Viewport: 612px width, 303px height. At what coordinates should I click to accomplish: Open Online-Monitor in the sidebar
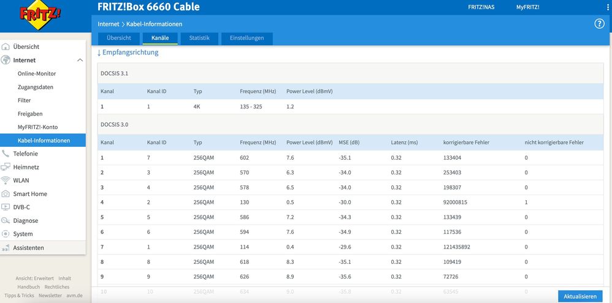coord(37,73)
